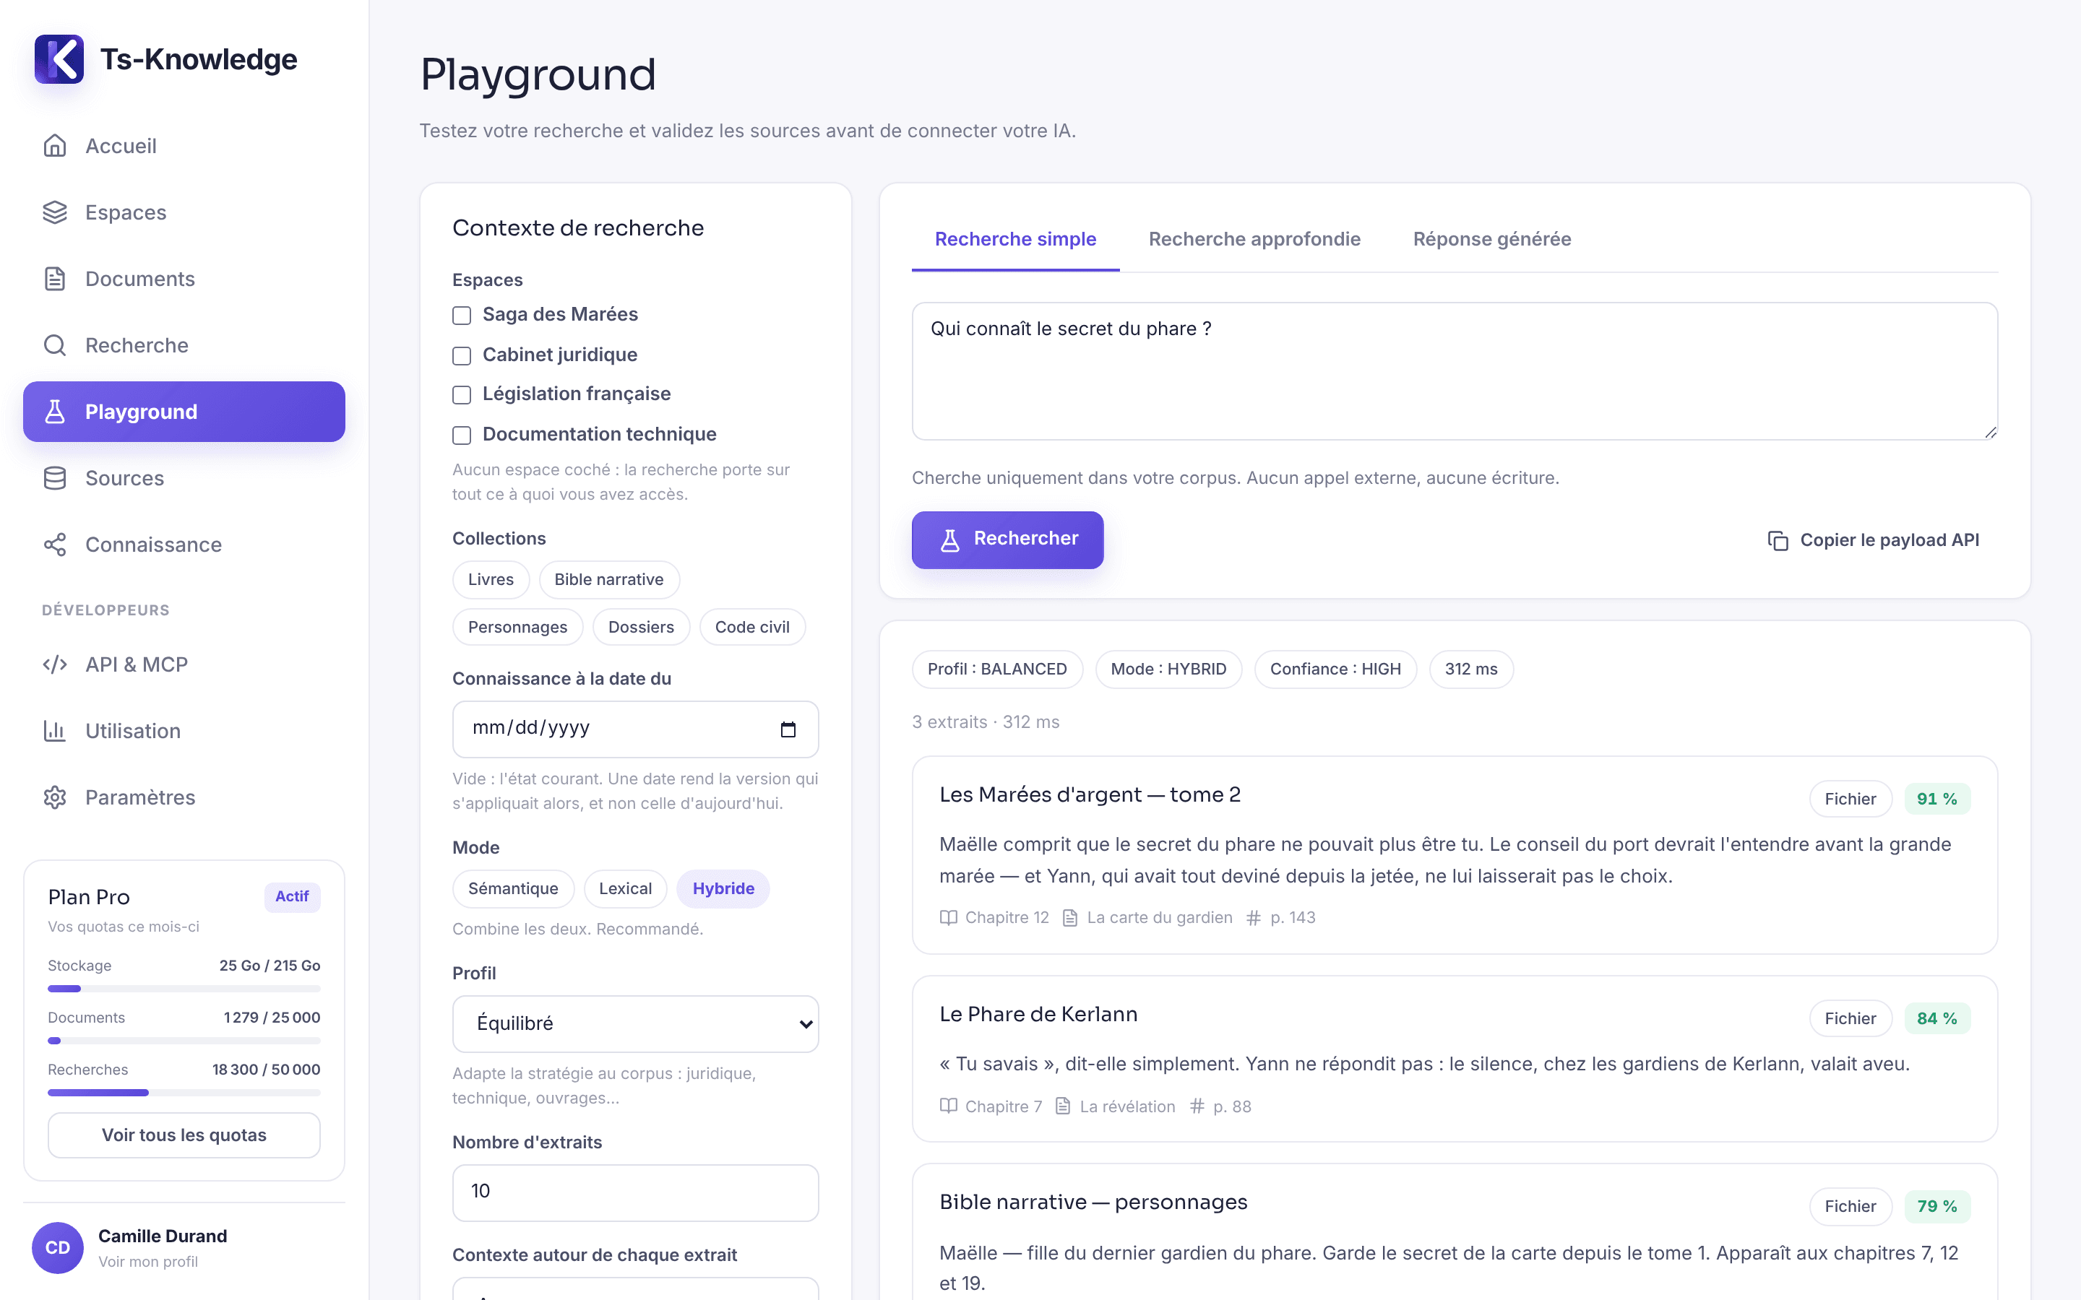Open Documents via the file icon

pos(55,279)
